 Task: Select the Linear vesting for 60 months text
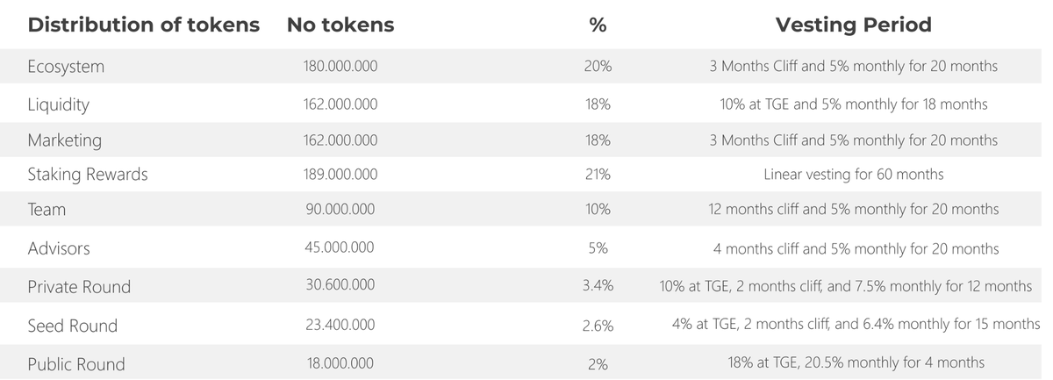(x=853, y=175)
